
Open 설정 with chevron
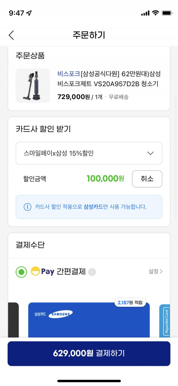156,271
